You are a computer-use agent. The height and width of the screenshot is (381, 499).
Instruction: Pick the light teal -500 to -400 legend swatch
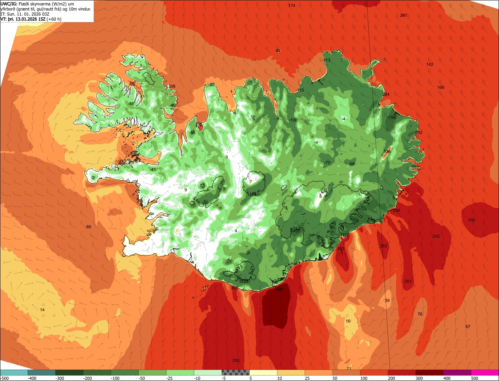click(x=14, y=372)
